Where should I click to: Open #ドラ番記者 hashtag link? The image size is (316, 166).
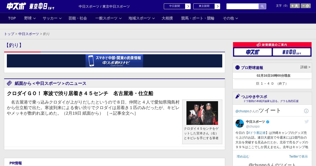coord(257,133)
